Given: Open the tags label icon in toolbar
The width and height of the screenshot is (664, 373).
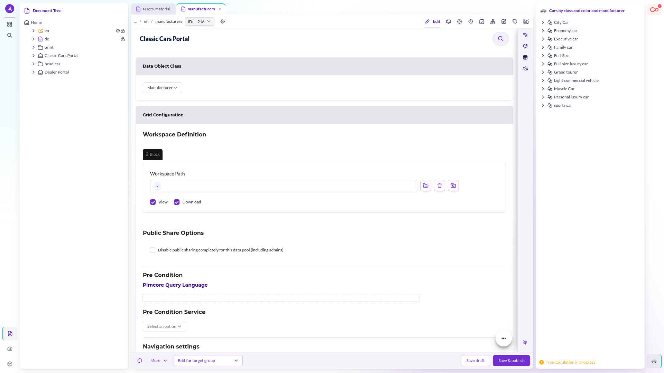Looking at the screenshot, I should [515, 21].
